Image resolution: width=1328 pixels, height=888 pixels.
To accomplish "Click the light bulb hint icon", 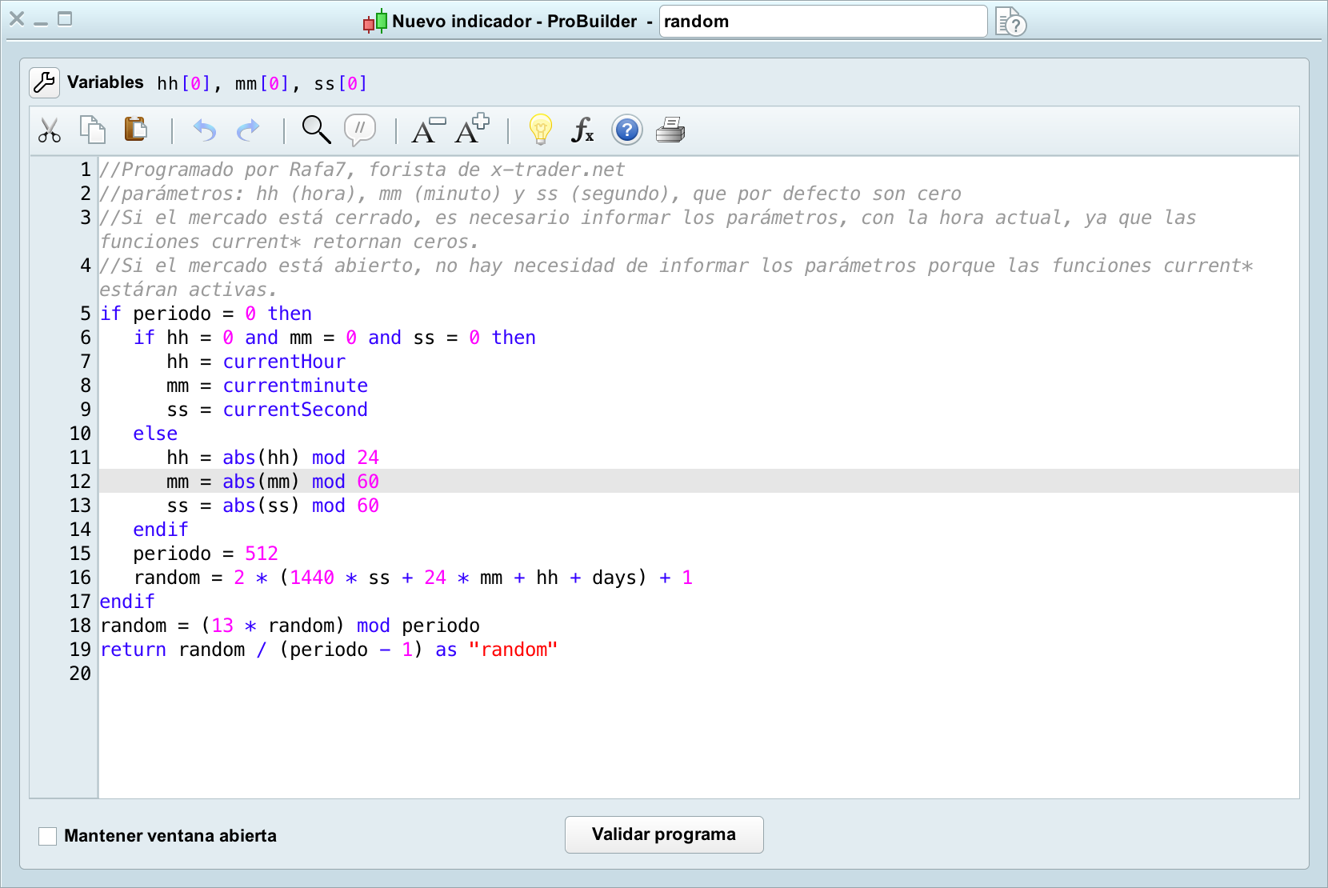I will pyautogui.click(x=541, y=130).
